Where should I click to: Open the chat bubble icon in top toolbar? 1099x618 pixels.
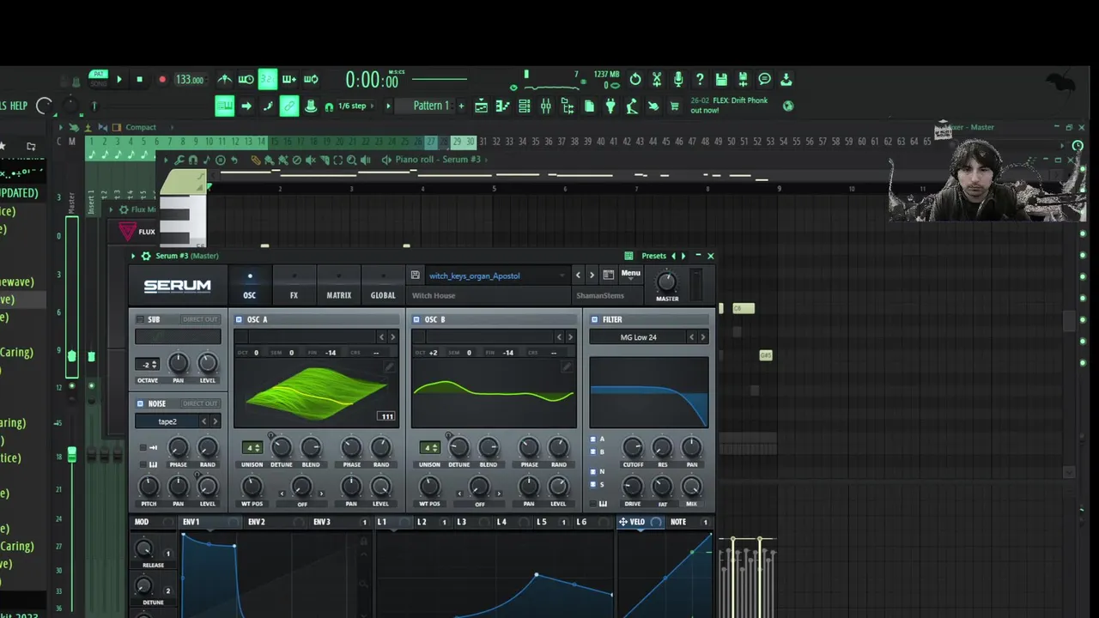click(x=764, y=79)
